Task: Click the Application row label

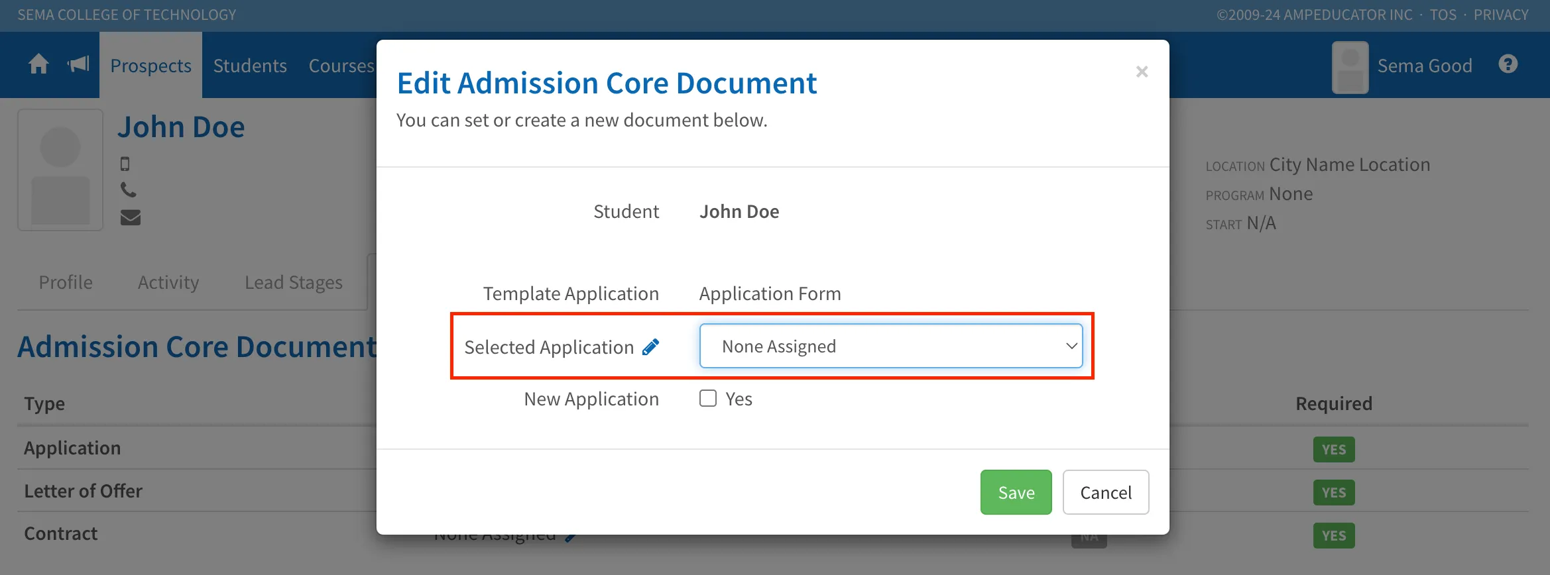Action: (x=73, y=448)
